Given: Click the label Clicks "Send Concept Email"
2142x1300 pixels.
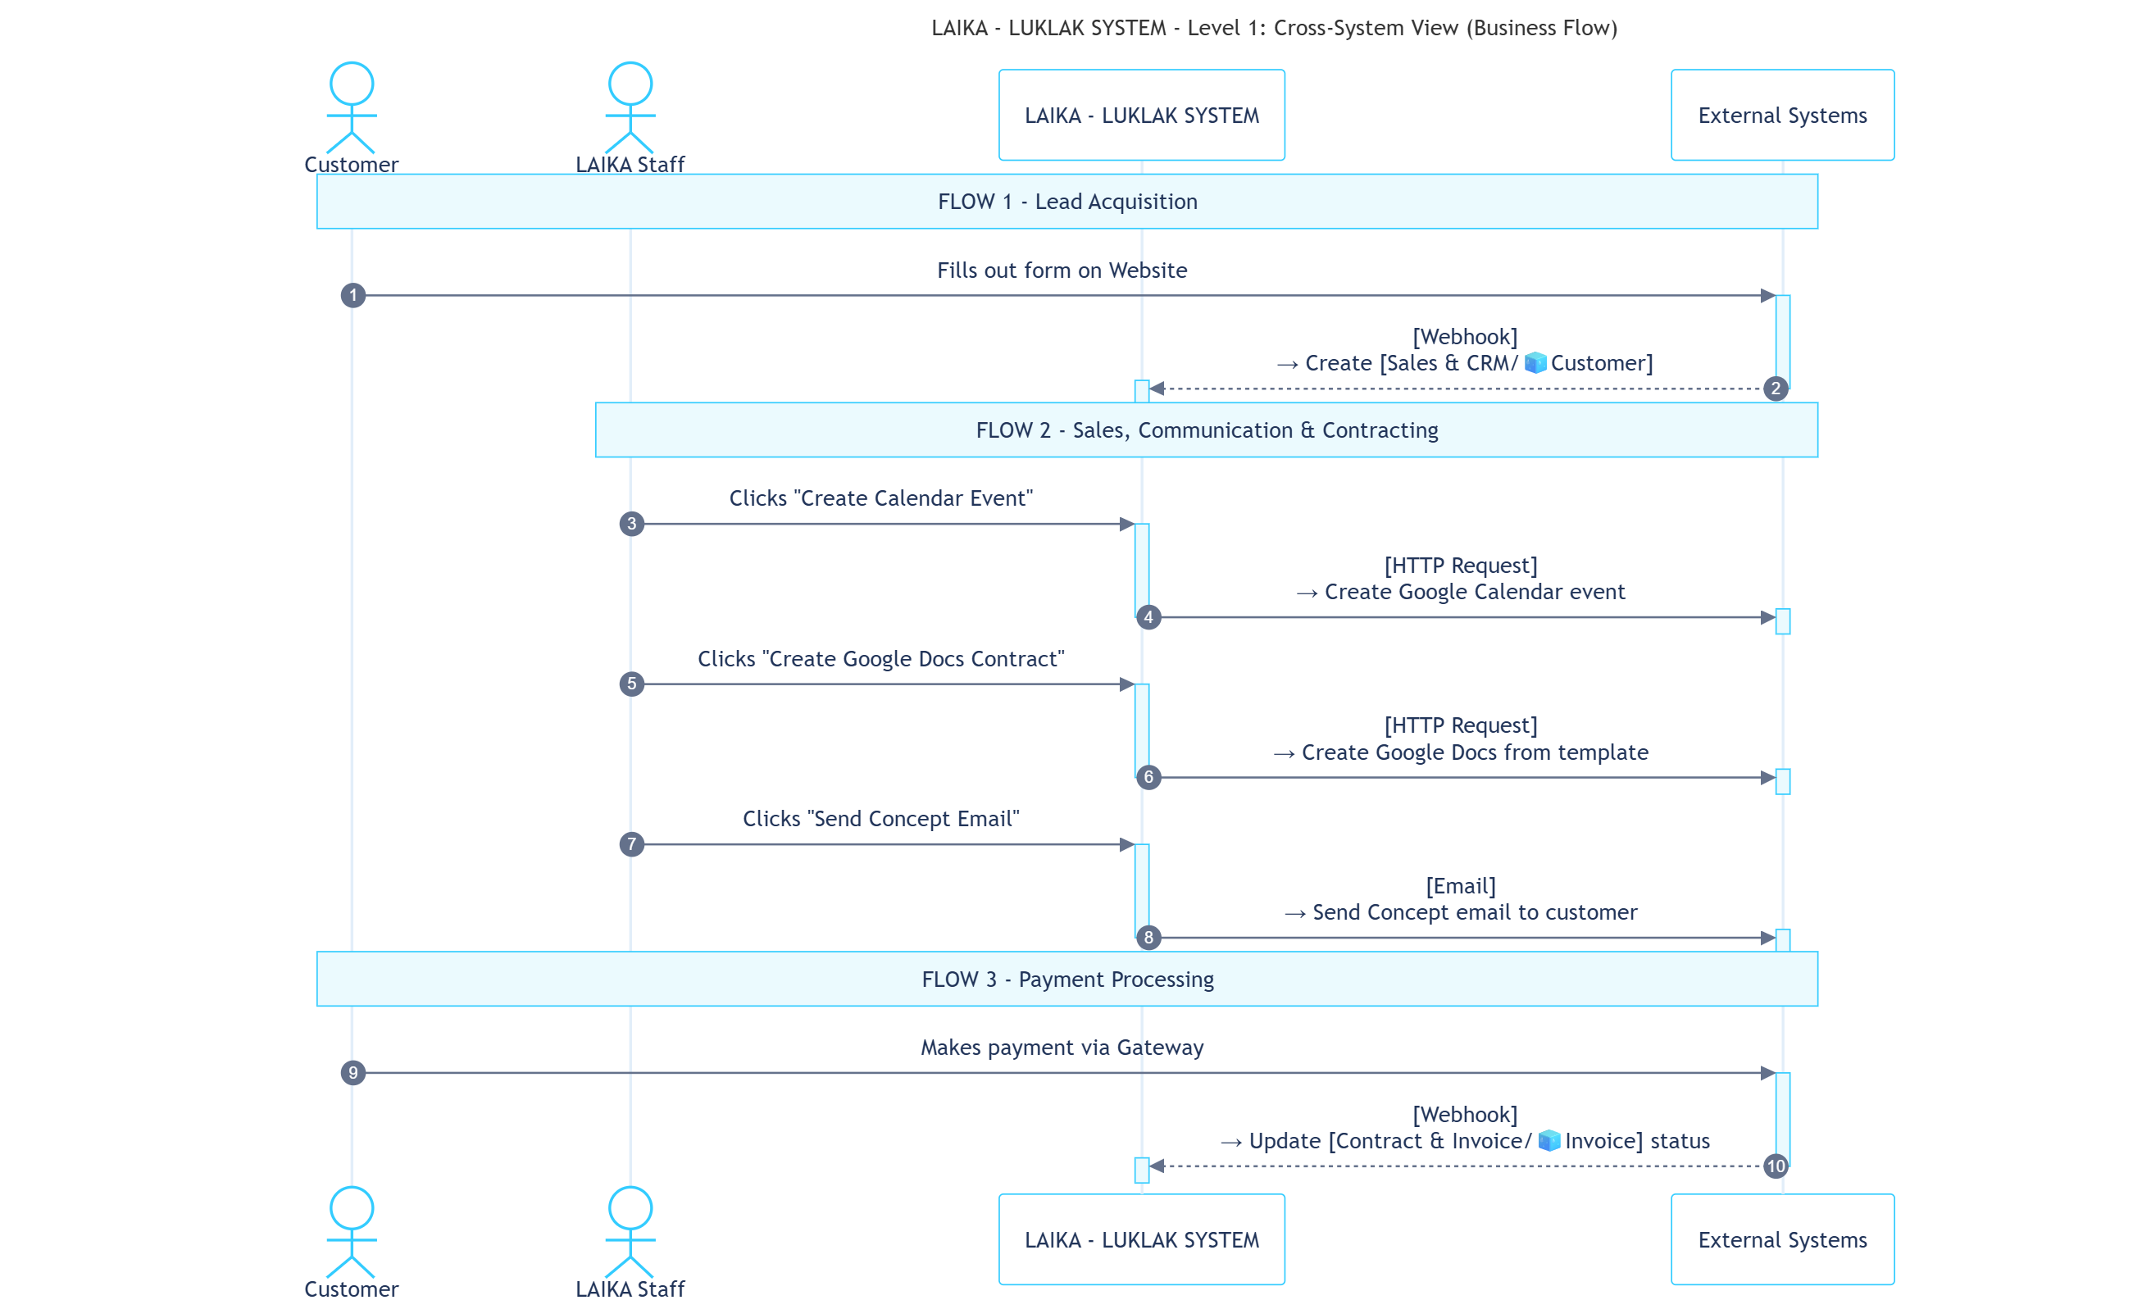Looking at the screenshot, I should point(880,819).
